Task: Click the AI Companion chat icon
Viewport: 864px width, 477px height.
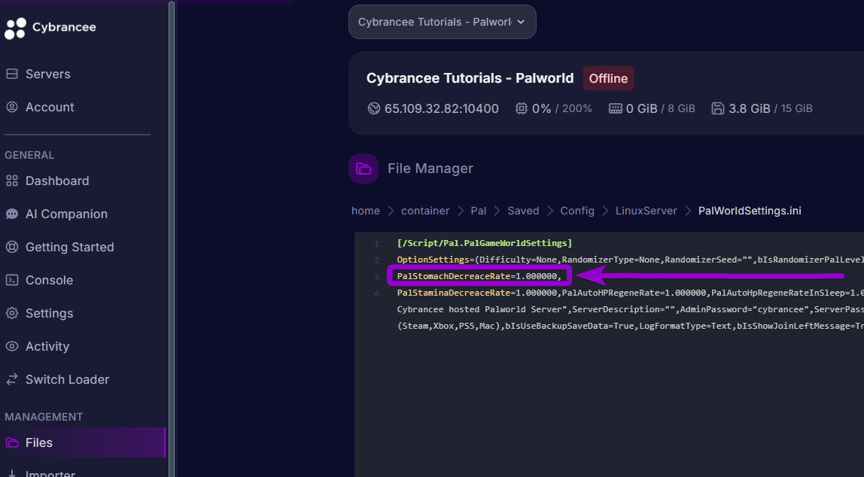Action: [11, 214]
